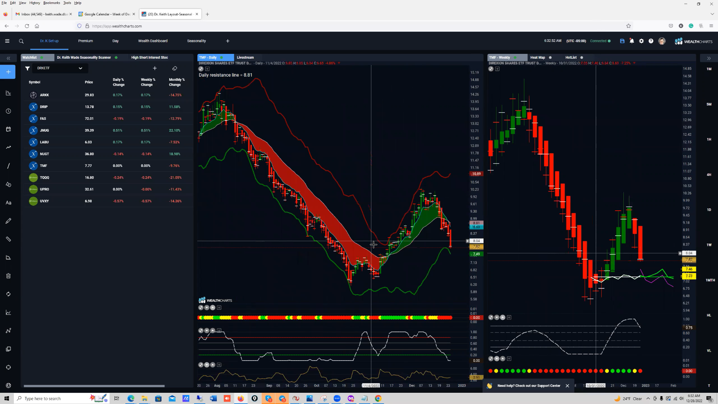Select the trend arrow tool
The image size is (718, 404).
[x=8, y=147]
